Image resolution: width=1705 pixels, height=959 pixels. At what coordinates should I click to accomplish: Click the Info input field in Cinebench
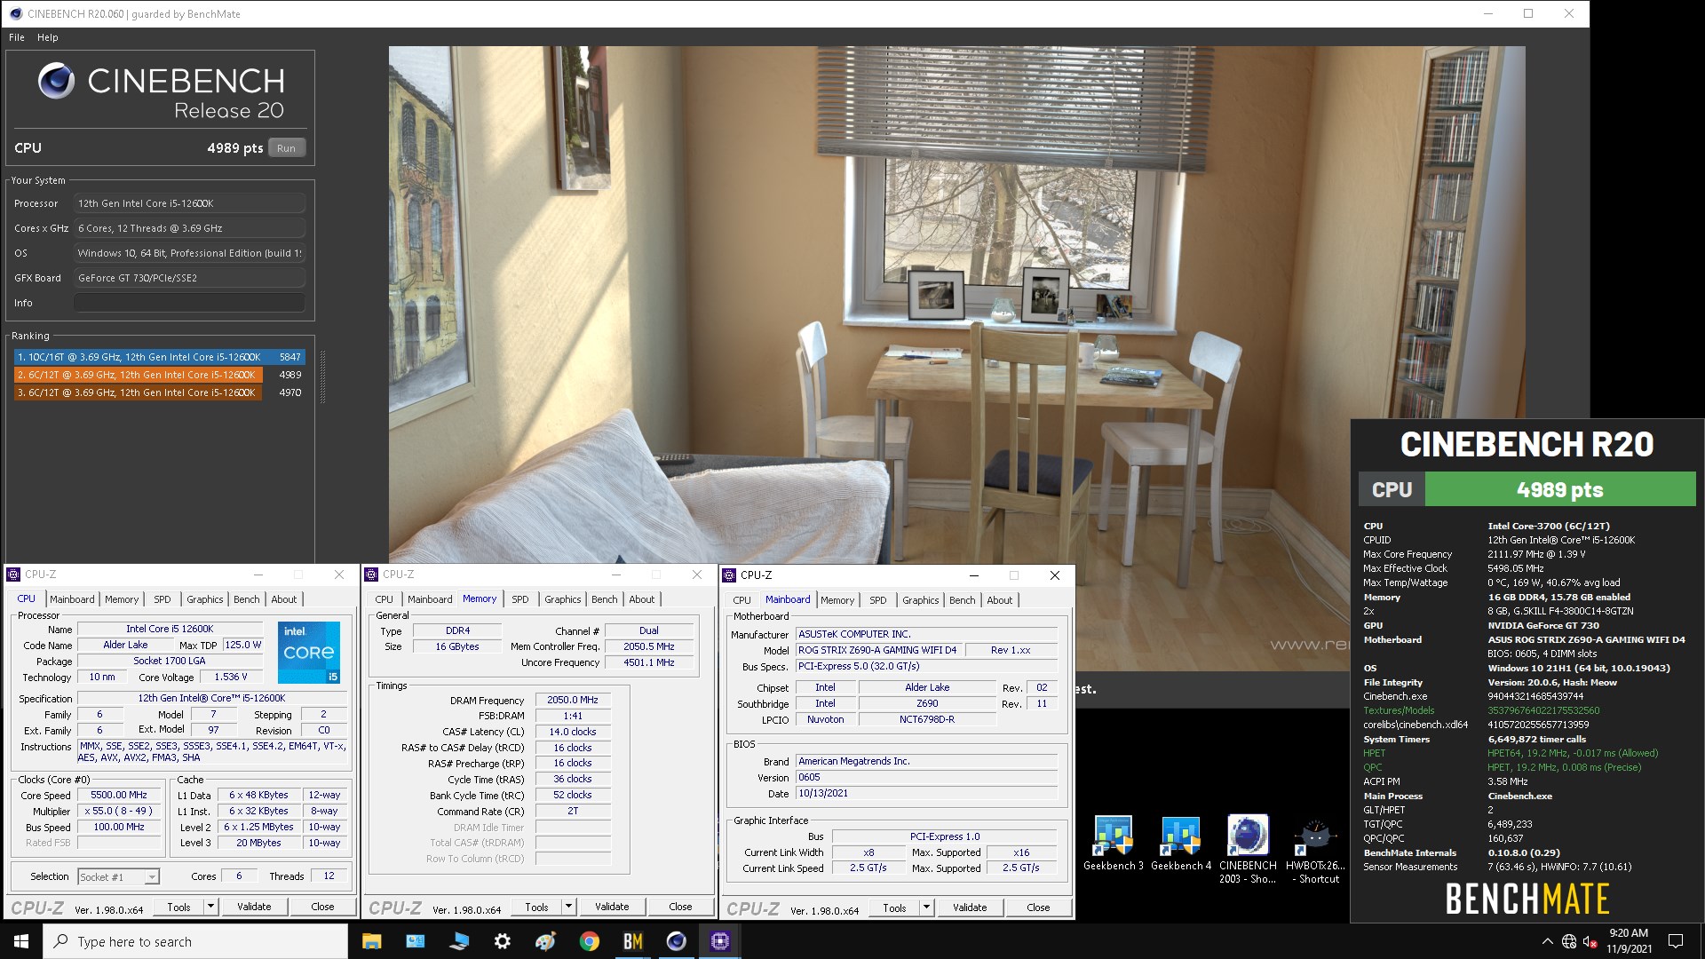(189, 303)
